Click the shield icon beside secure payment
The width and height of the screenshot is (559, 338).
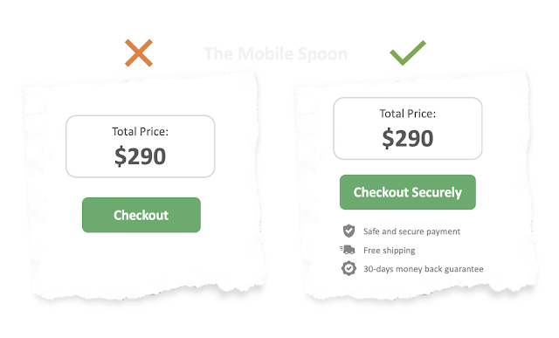pyautogui.click(x=349, y=231)
